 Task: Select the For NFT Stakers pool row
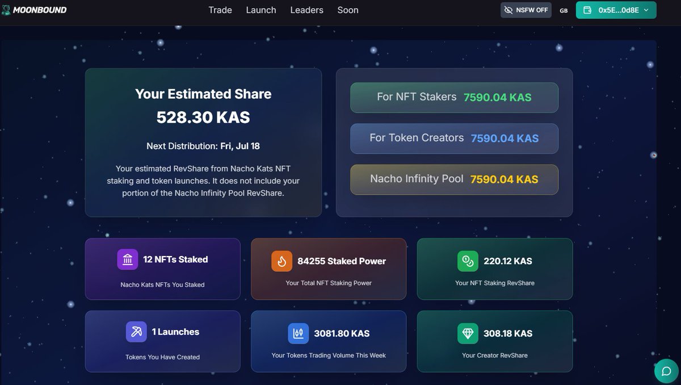[454, 98]
